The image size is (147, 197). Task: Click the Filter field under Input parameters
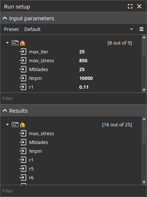(73, 99)
